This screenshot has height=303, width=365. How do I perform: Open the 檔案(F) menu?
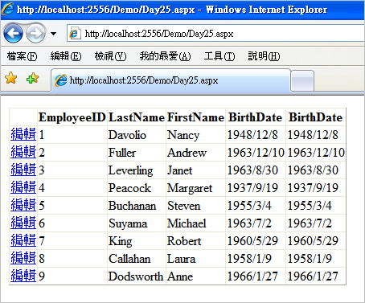coord(22,56)
